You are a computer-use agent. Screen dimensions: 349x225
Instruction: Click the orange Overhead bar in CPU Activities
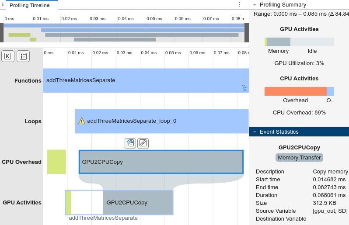click(x=295, y=91)
